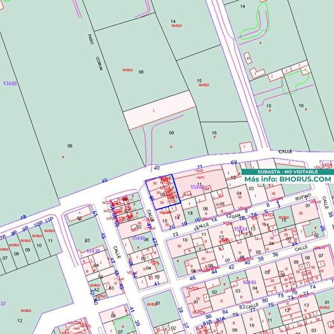Click the purple 15449 block label
This screenshot has height=334, width=334.
(x=197, y=187)
